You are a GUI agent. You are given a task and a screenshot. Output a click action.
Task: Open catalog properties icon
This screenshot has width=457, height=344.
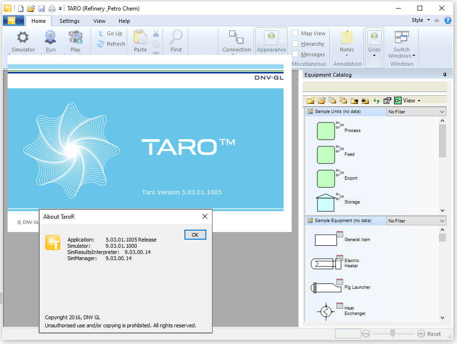coord(387,101)
